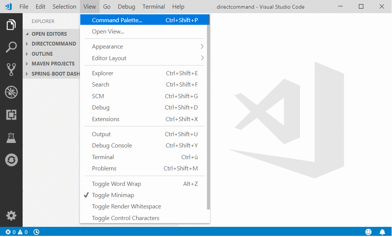Open the Selection menu

(x=64, y=7)
